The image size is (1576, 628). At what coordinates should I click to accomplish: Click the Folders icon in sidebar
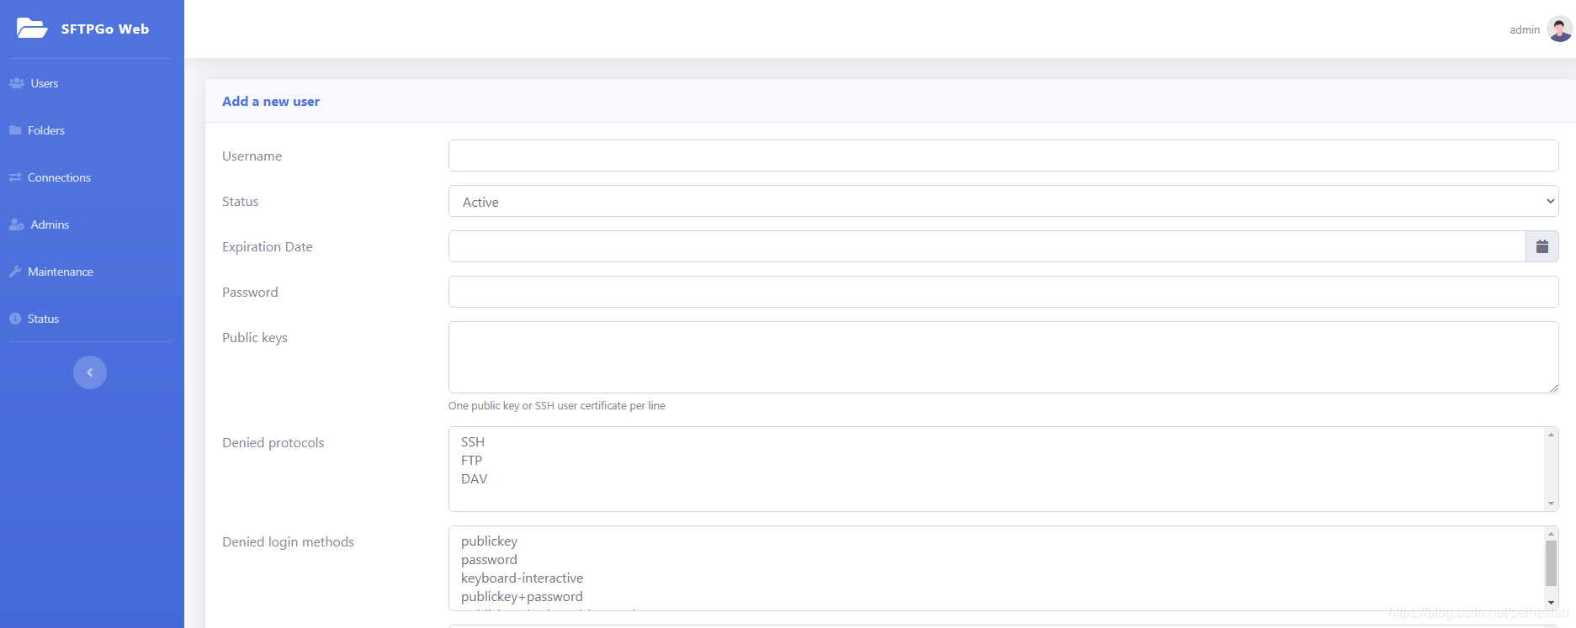(15, 130)
